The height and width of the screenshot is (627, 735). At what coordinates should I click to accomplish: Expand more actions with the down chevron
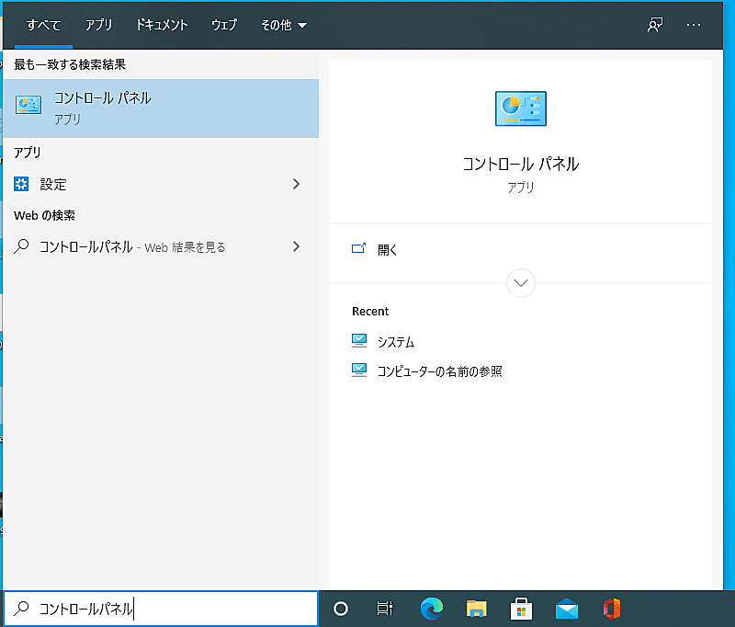pyautogui.click(x=521, y=283)
